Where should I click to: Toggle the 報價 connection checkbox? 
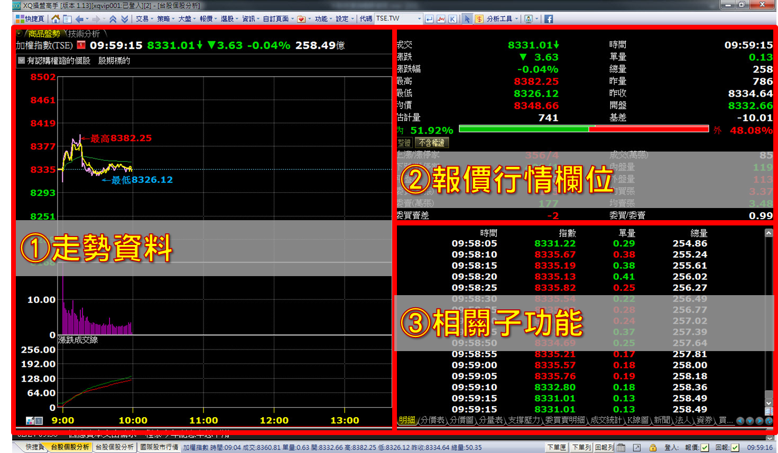coord(705,447)
